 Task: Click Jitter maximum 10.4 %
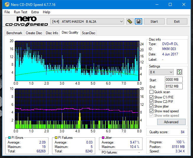pos(134,147)
